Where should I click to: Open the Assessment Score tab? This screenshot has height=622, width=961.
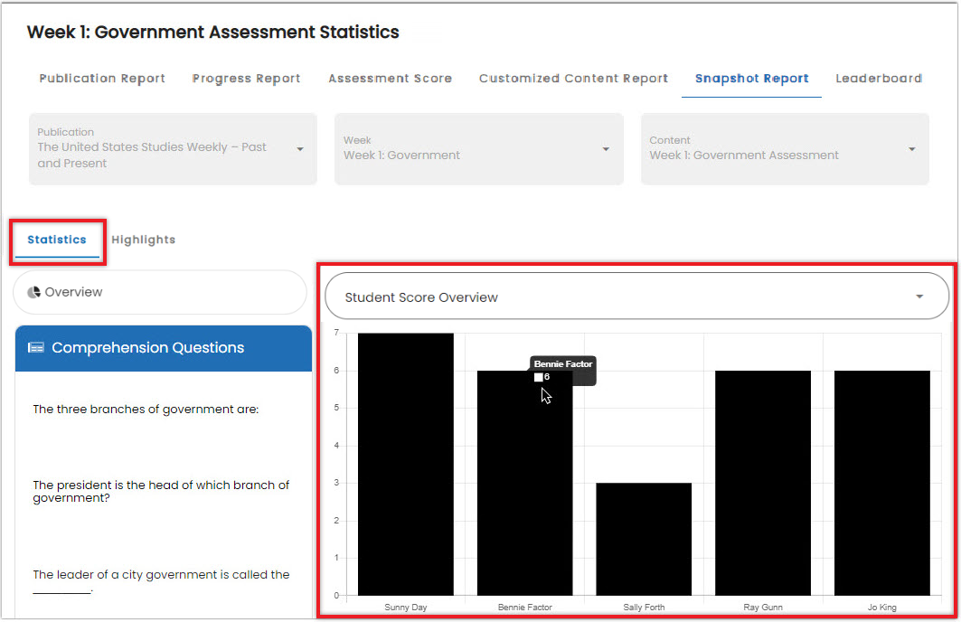click(x=390, y=79)
